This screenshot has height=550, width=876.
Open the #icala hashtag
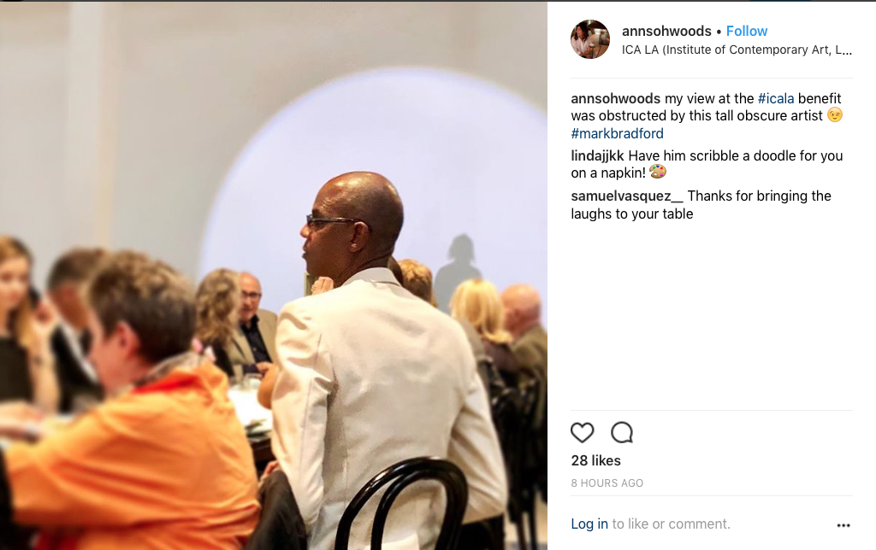[775, 99]
